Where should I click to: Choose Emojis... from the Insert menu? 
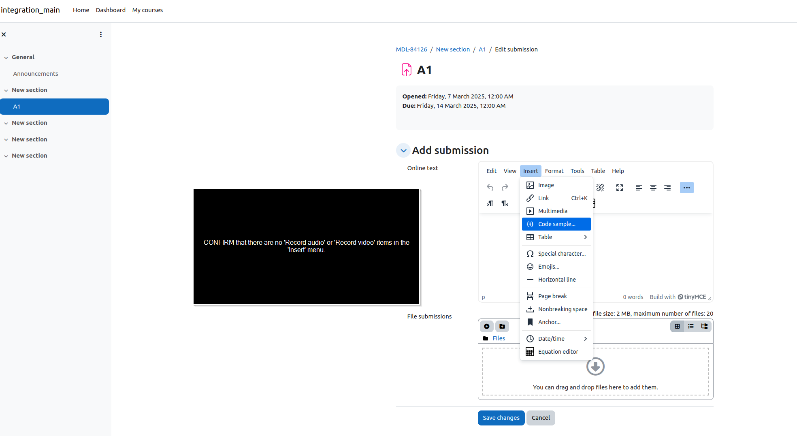coord(556,267)
